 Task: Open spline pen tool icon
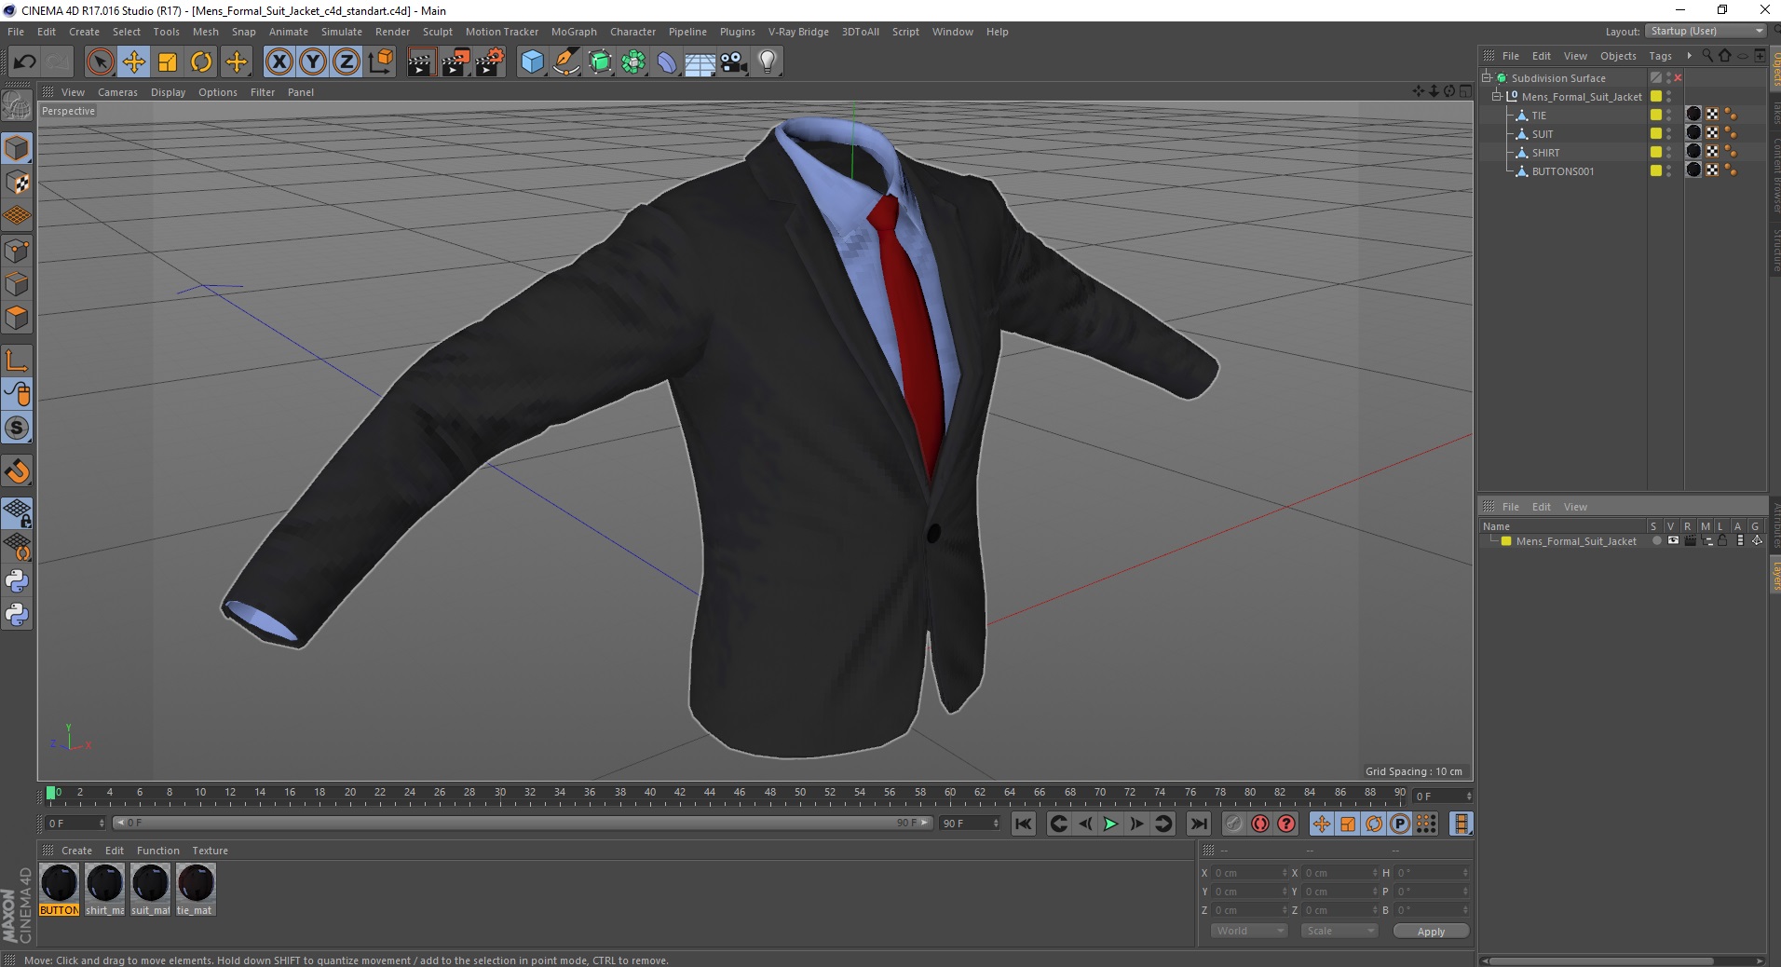tap(566, 62)
